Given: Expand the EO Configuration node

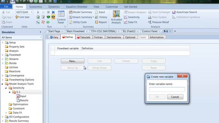Looking at the screenshot, I should point(3,117).
